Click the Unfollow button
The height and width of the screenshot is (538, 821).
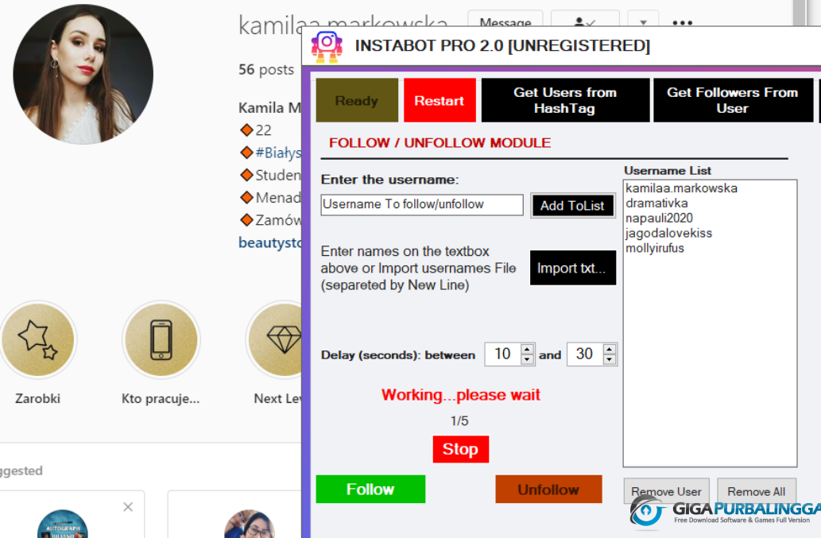[x=548, y=490]
